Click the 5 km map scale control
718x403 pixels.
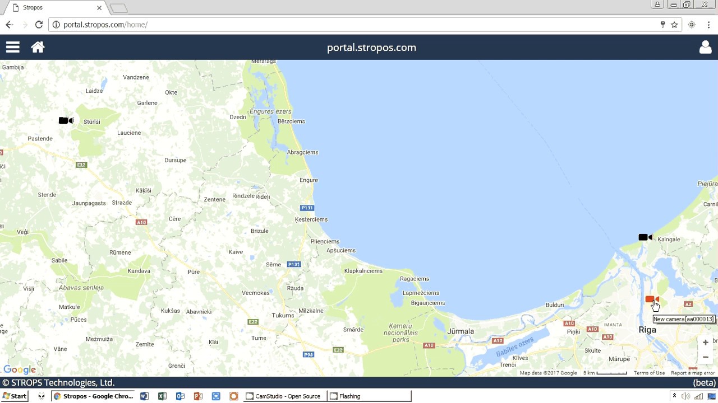605,373
